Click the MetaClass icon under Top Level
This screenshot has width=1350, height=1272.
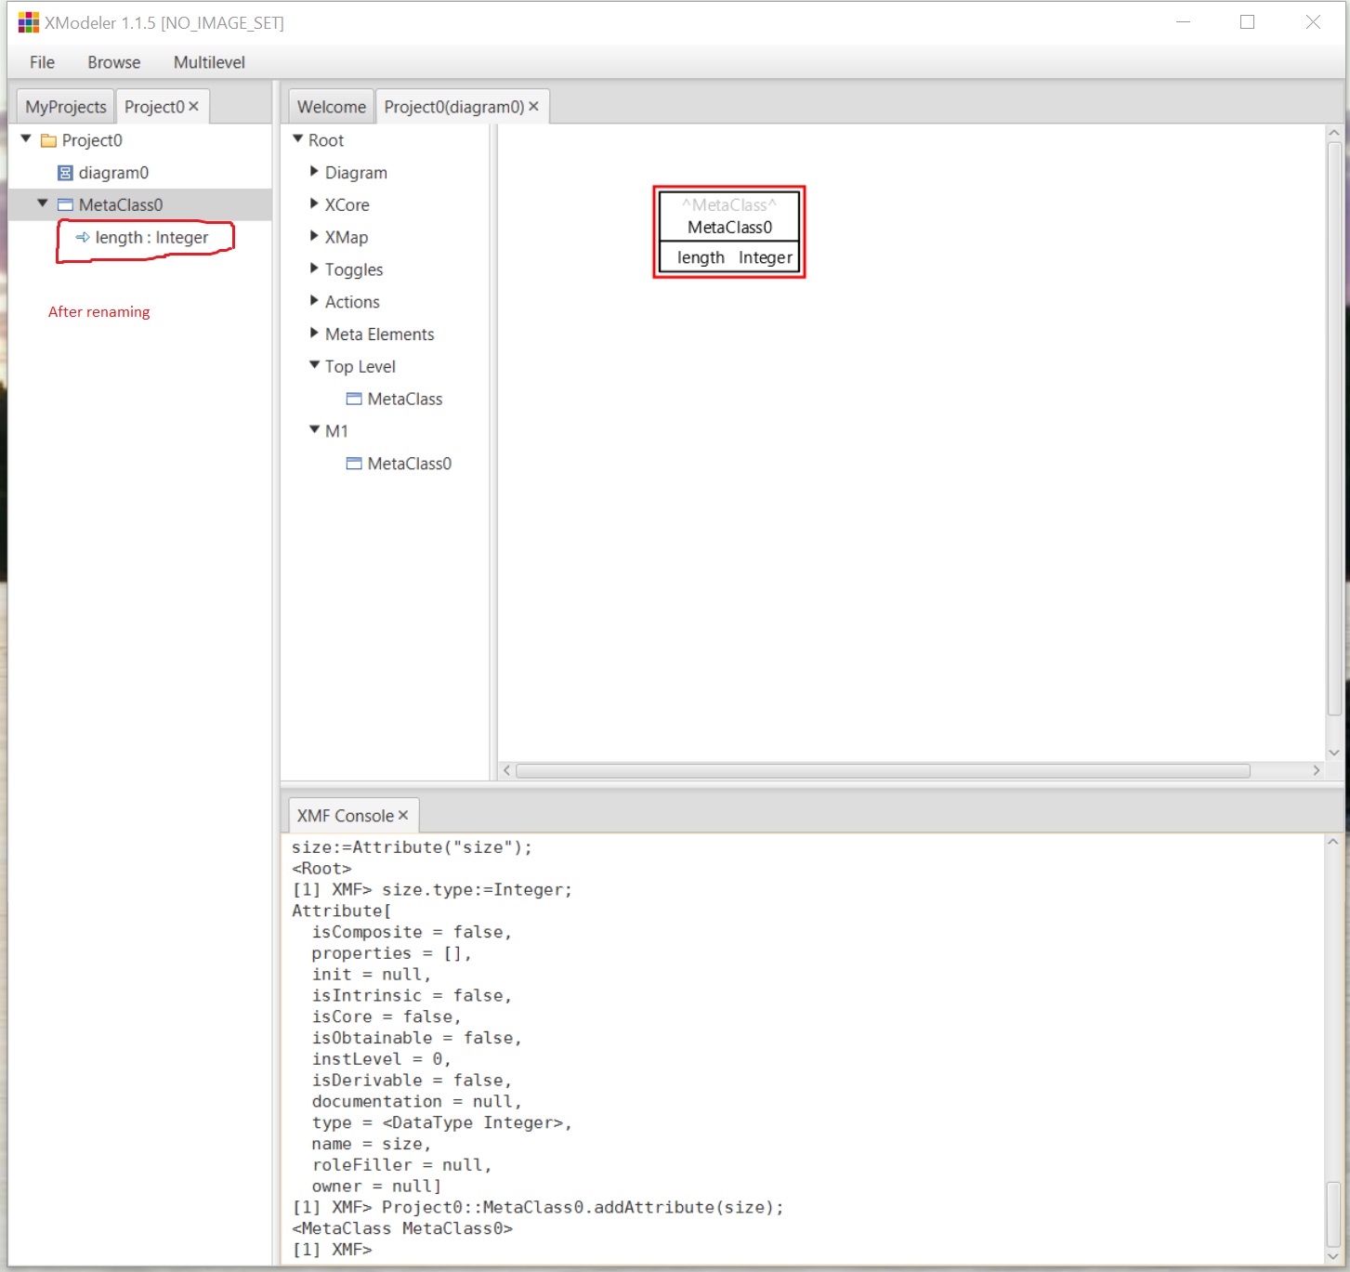click(354, 398)
